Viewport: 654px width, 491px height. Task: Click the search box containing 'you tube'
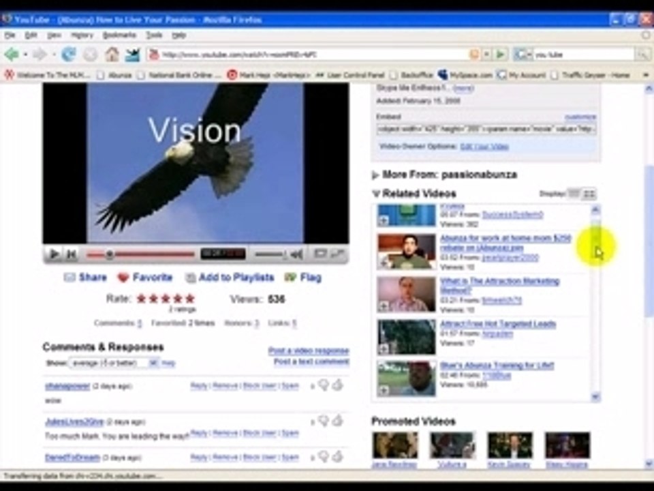[583, 55]
